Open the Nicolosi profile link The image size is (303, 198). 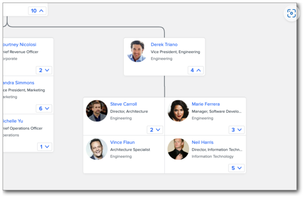(x=19, y=44)
